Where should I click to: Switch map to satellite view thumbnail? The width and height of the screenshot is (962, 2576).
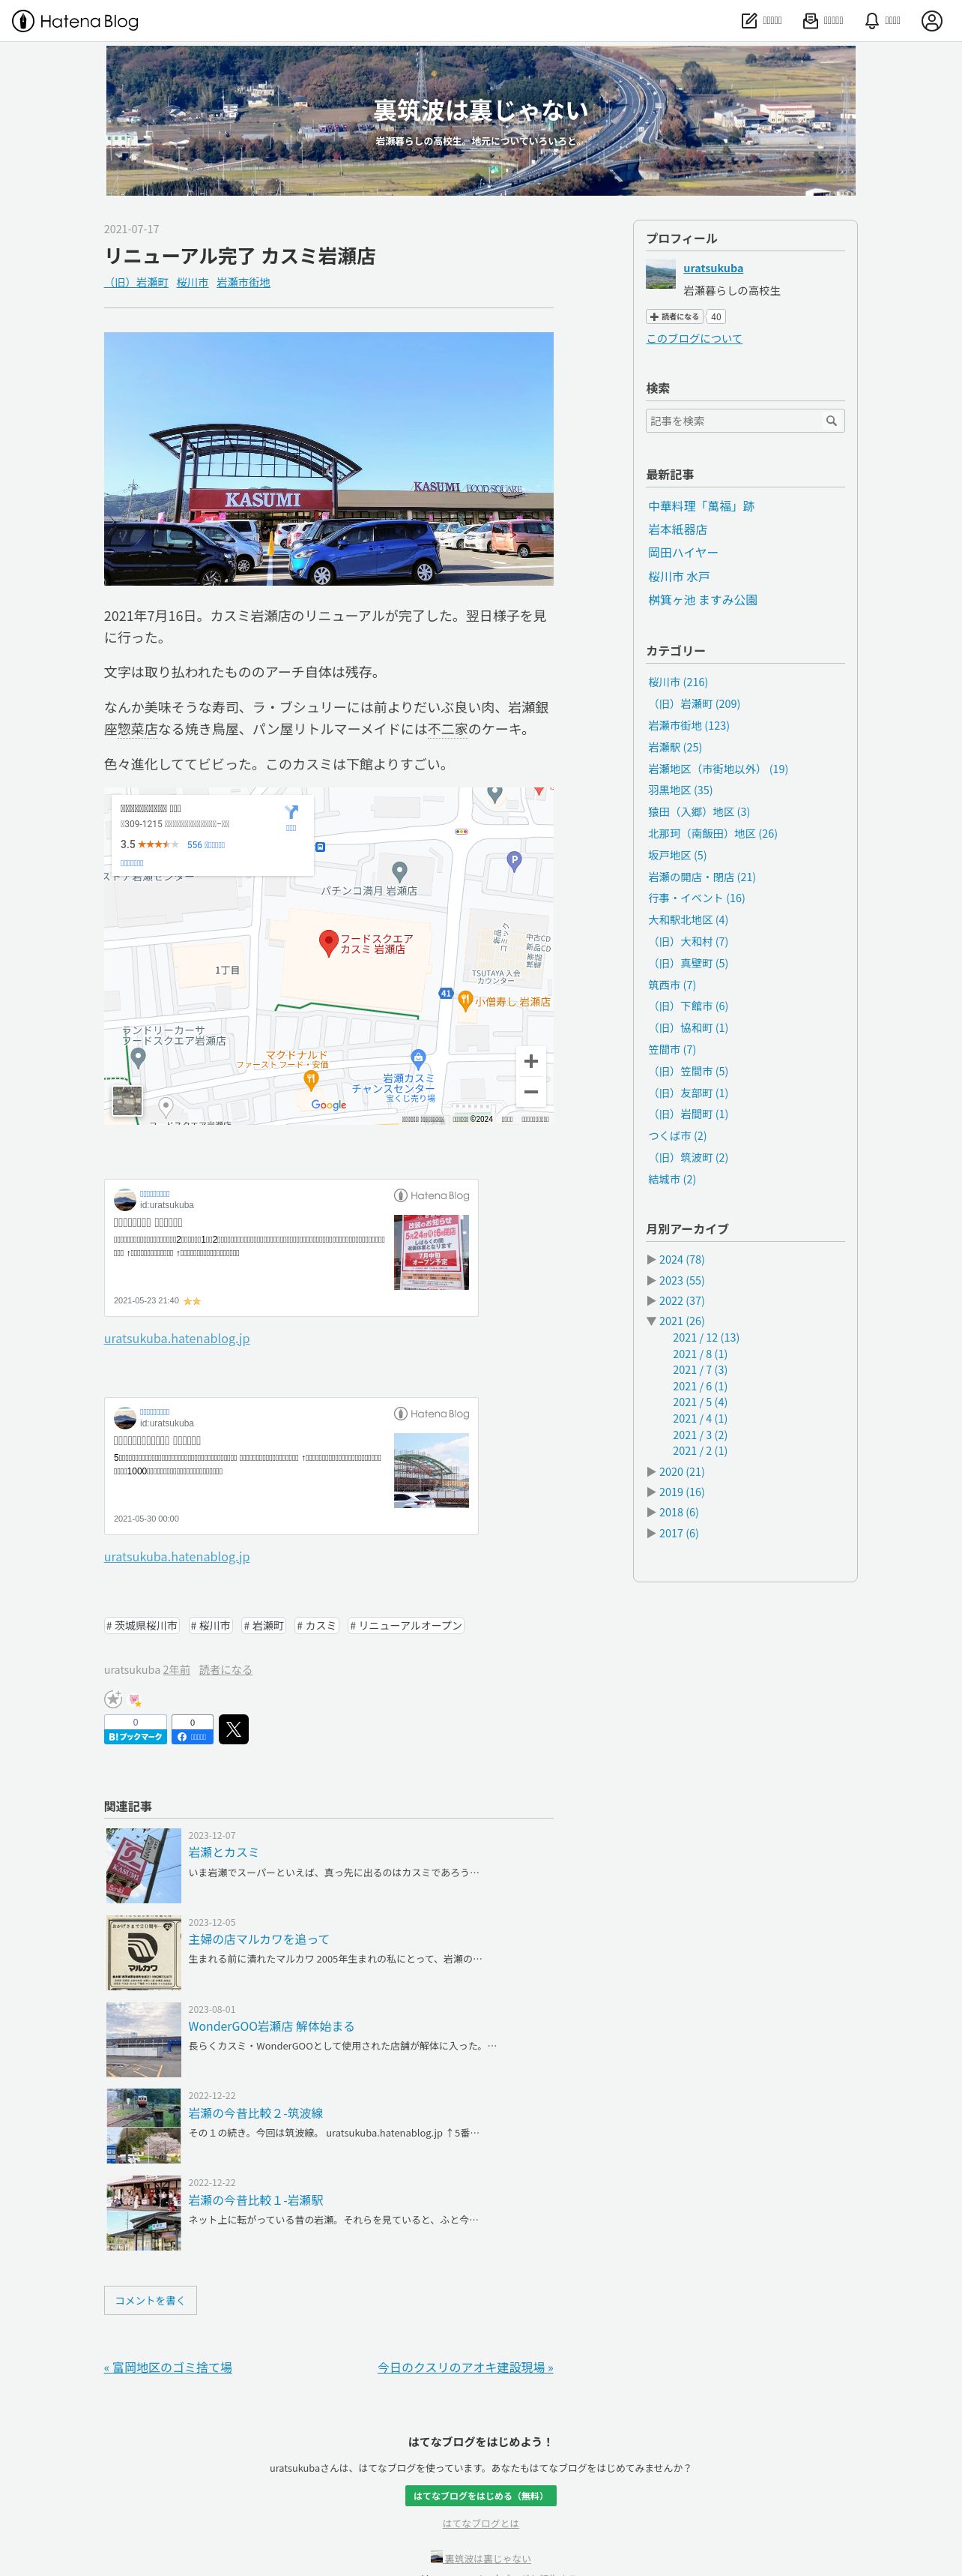[x=127, y=1100]
